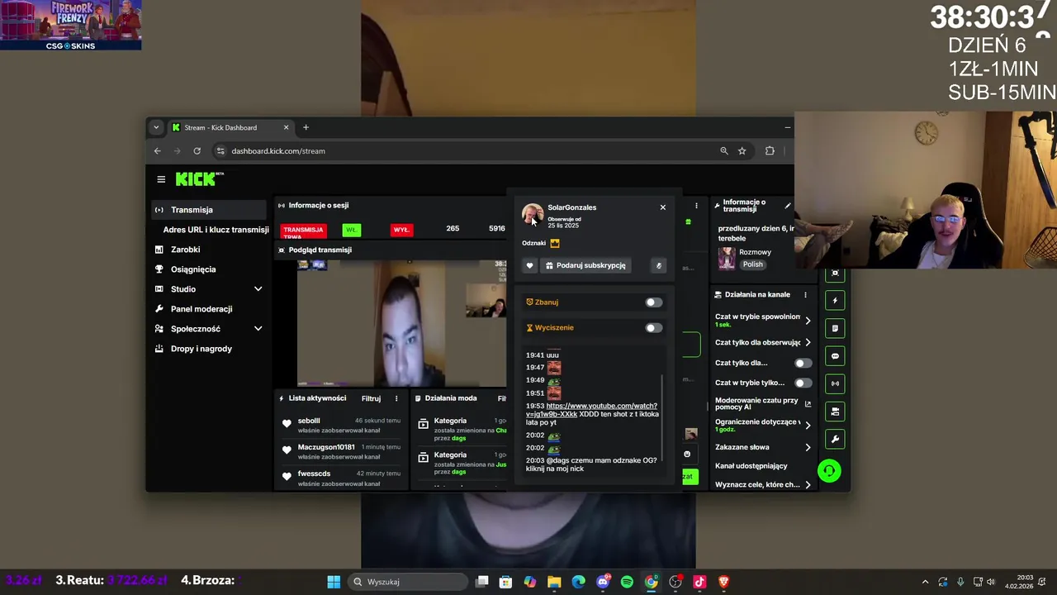Click the Polish language tag
This screenshot has height=595, width=1057.
(x=752, y=264)
